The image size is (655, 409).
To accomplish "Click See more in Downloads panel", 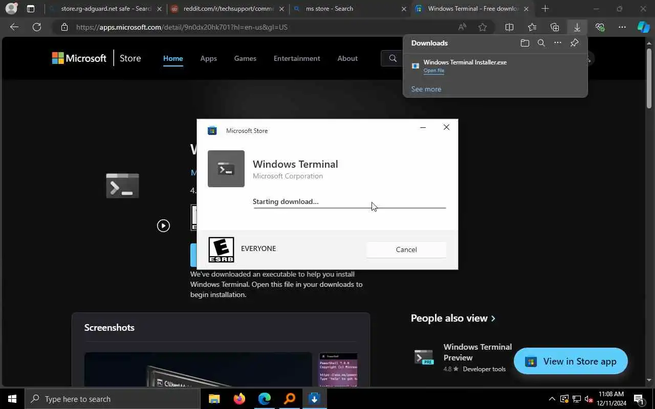I will click(x=426, y=89).
